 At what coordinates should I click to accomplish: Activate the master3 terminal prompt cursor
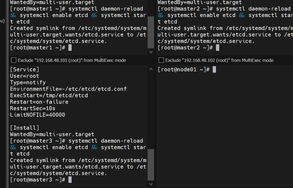(70, 180)
